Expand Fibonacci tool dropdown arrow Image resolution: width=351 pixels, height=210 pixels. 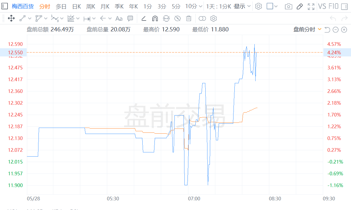(x=78, y=18)
